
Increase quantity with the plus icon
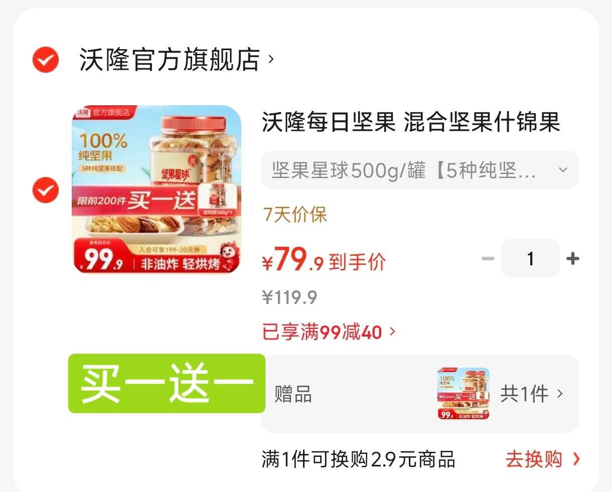[572, 258]
